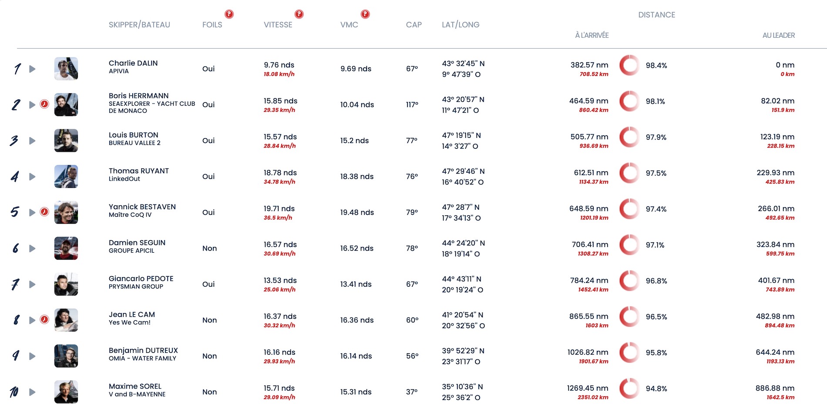Expand Giancarlo PEDOTE's row arrow
This screenshot has height=412, width=827.
[x=32, y=284]
